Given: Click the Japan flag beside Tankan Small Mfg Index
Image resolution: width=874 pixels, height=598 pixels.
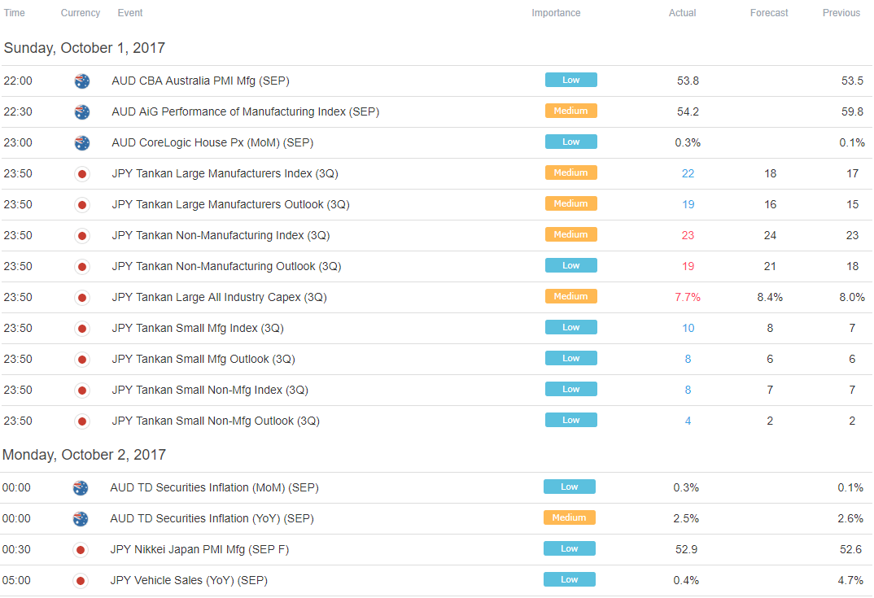Looking at the screenshot, I should click(x=82, y=328).
